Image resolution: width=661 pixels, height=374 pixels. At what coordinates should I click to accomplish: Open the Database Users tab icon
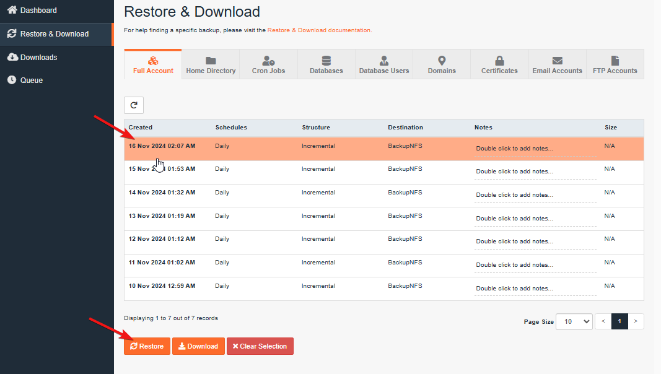[384, 61]
